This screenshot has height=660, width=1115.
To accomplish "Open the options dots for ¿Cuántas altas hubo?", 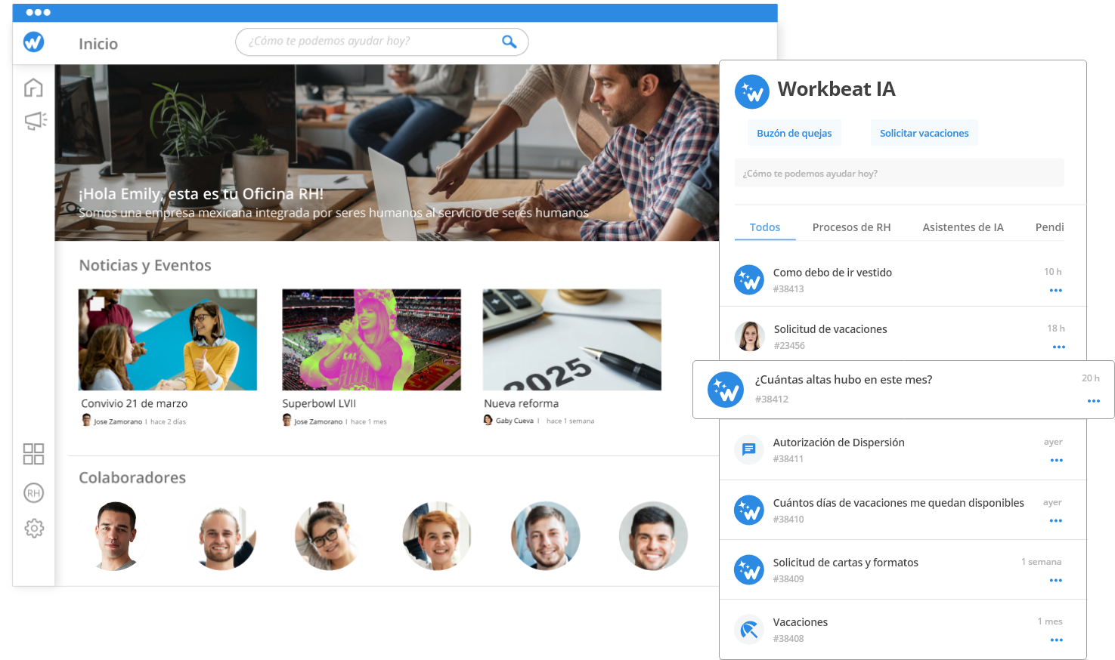I will (x=1094, y=401).
